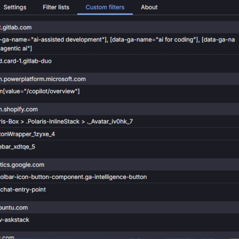Switch to the Filter lists tab
The height and width of the screenshot is (239, 239).
[x=56, y=7]
